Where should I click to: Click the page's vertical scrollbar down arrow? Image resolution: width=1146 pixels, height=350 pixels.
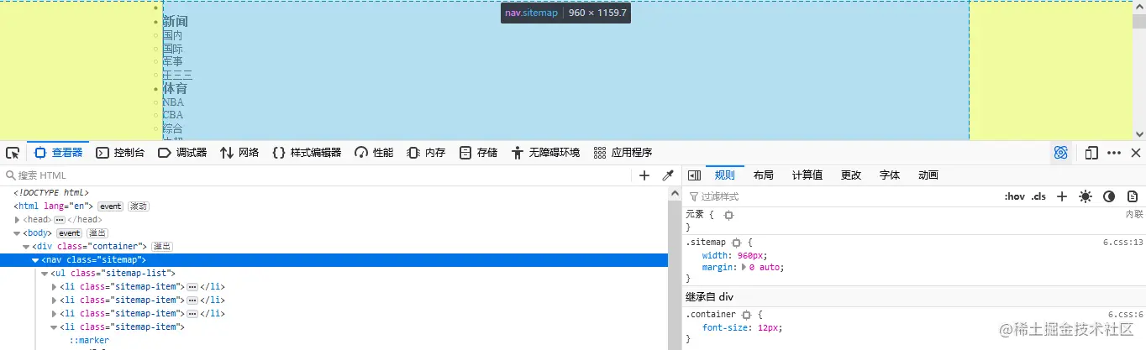tap(1139, 134)
